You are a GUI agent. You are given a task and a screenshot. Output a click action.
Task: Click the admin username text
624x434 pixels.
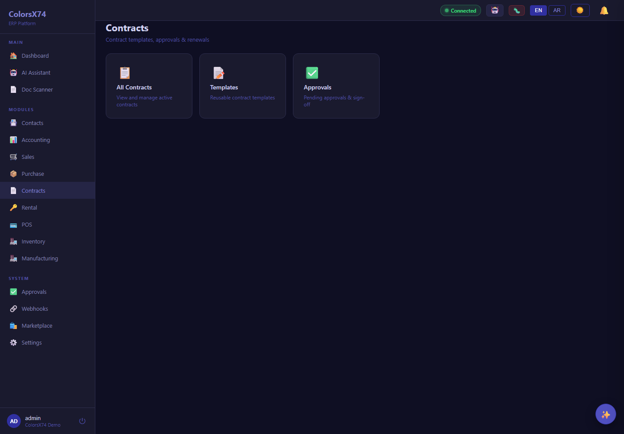point(33,418)
